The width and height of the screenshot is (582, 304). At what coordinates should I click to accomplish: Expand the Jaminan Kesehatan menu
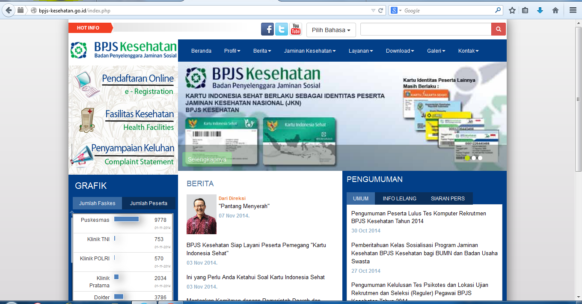tap(309, 51)
